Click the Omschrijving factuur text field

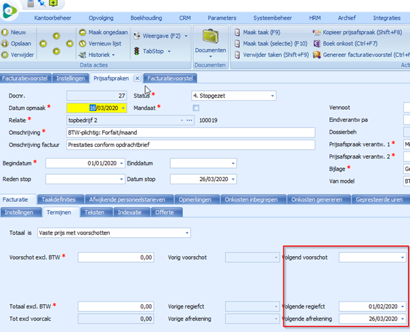click(x=190, y=144)
